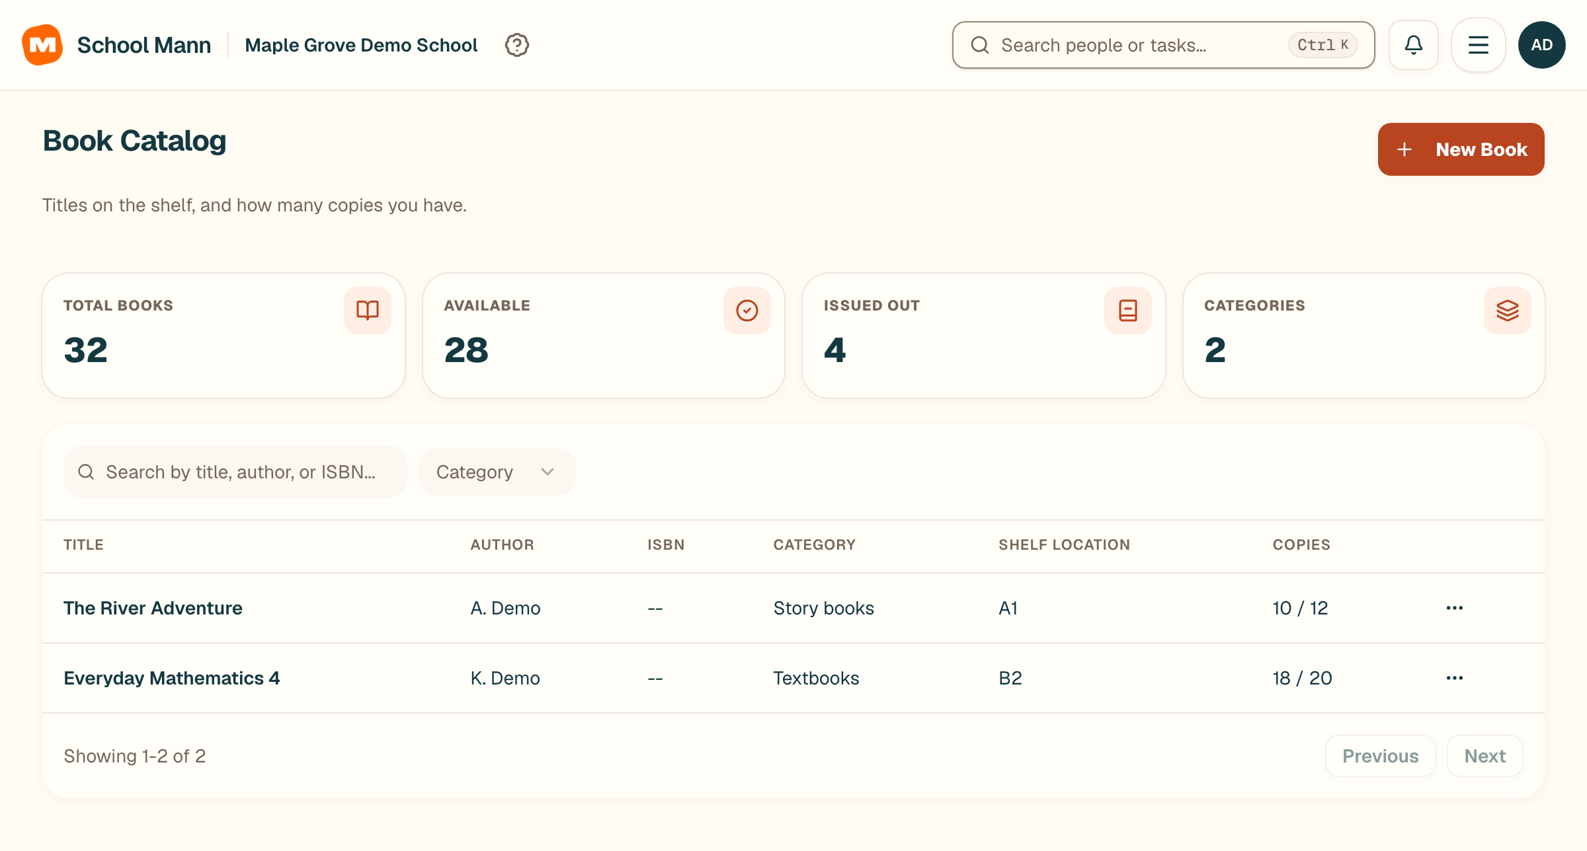This screenshot has height=851, width=1587.
Task: Click the Story books category cell
Action: click(824, 608)
